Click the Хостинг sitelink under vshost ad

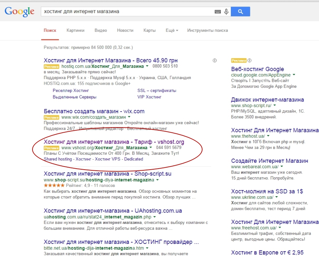click(x=83, y=159)
